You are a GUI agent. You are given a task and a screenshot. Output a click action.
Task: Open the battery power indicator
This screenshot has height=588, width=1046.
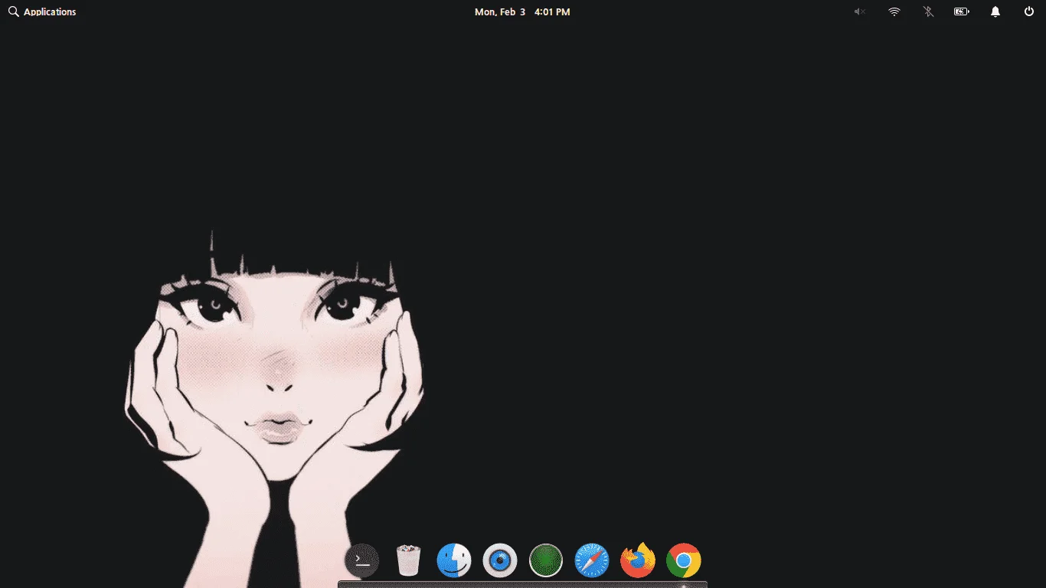pos(962,12)
